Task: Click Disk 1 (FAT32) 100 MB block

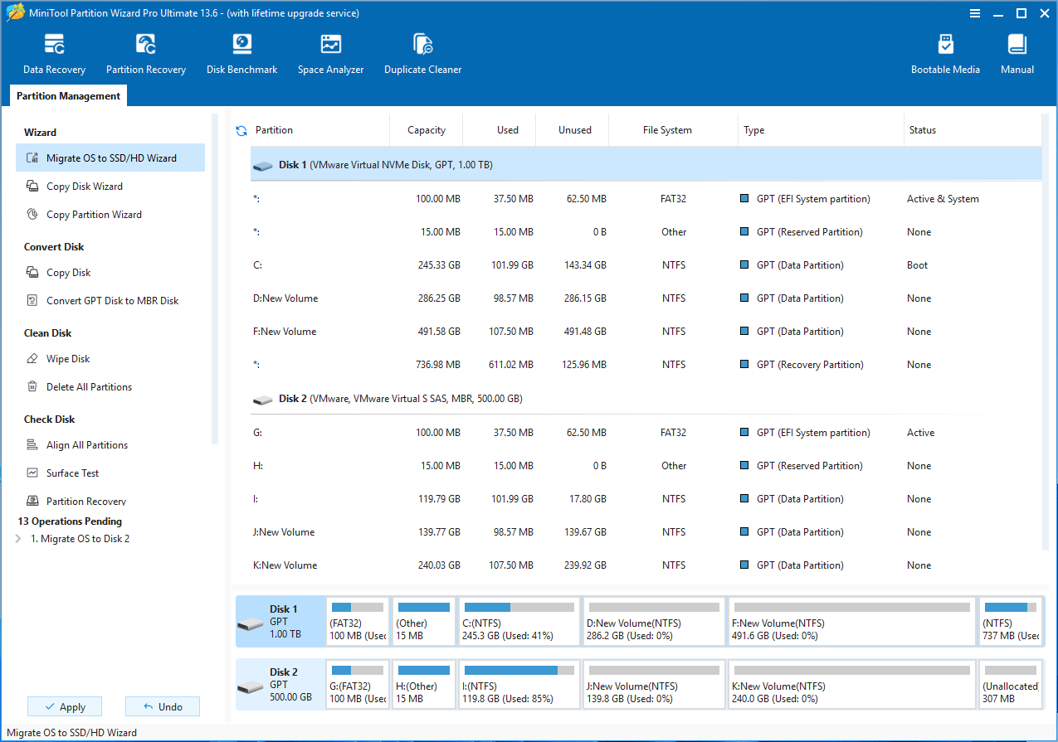Action: click(358, 622)
